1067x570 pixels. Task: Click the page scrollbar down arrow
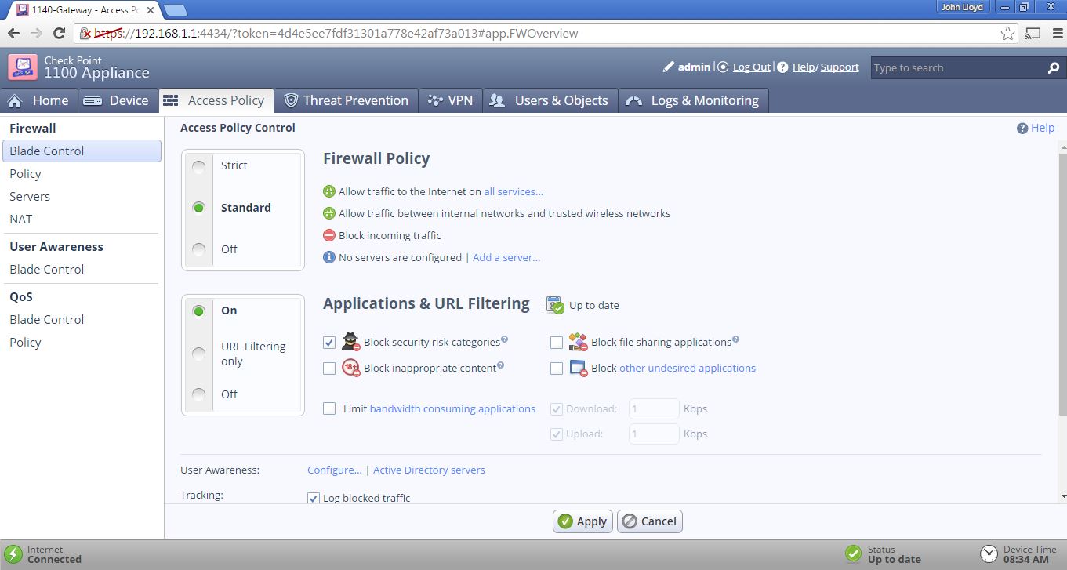pyautogui.click(x=1062, y=496)
